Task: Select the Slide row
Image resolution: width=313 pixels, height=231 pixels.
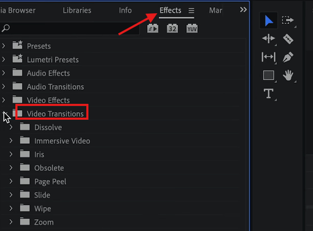Action: pyautogui.click(x=123, y=195)
